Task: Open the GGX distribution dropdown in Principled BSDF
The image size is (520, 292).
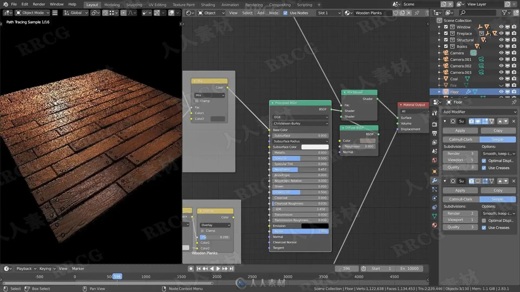Action: pos(300,117)
